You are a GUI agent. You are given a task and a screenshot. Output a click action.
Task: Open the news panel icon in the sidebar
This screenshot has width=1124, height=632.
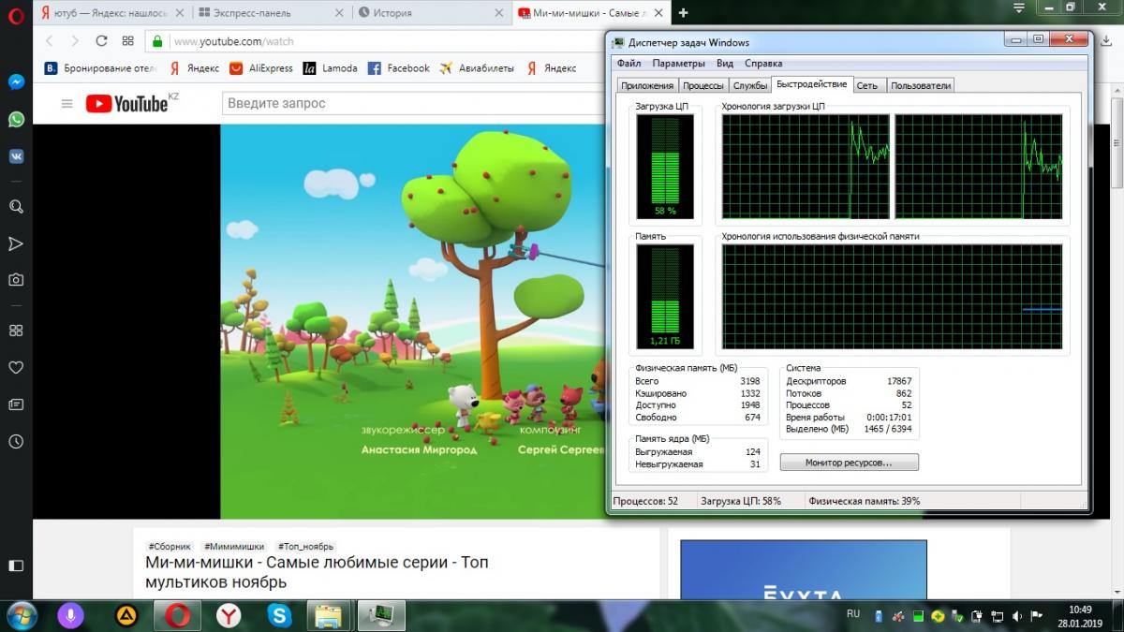(x=16, y=404)
